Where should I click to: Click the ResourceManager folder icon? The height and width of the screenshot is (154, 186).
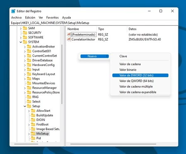(29, 88)
